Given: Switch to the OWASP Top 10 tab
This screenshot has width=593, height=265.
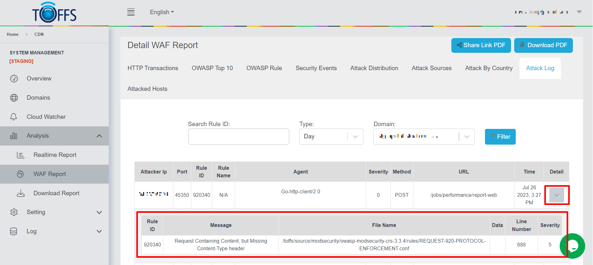Looking at the screenshot, I should pyautogui.click(x=212, y=68).
